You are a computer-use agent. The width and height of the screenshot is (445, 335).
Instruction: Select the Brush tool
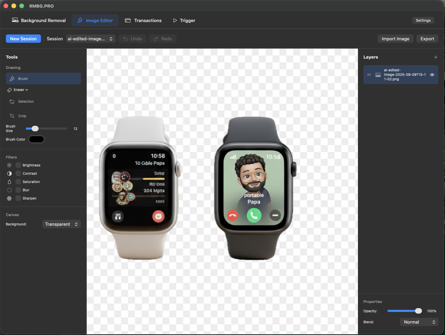(x=43, y=79)
